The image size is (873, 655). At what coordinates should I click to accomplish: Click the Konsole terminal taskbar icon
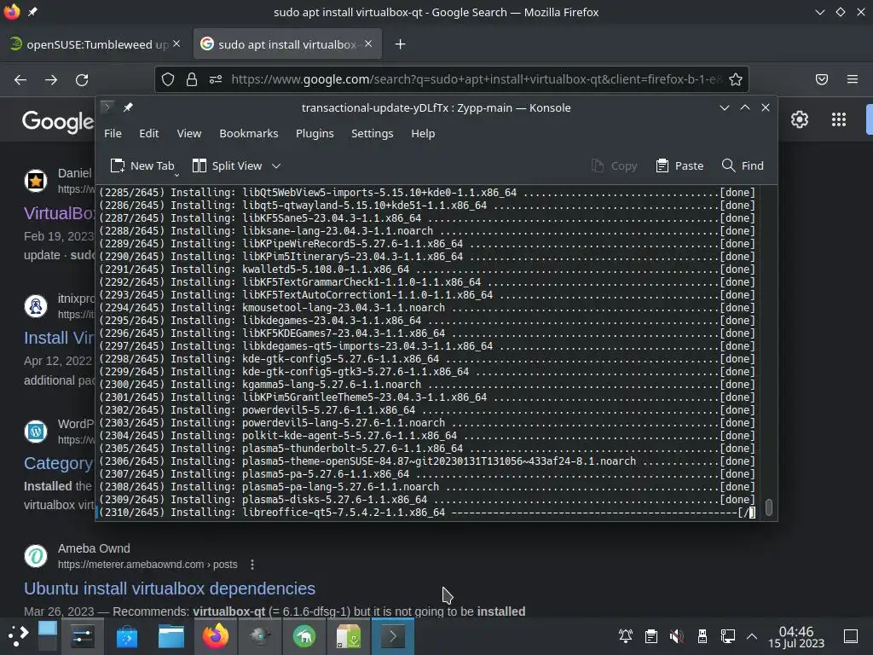(x=393, y=636)
